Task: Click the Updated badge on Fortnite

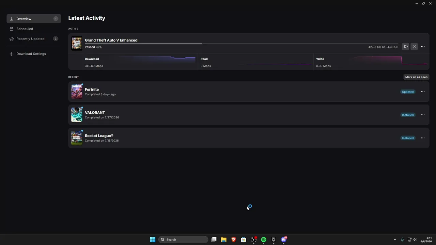Action: pos(408,92)
